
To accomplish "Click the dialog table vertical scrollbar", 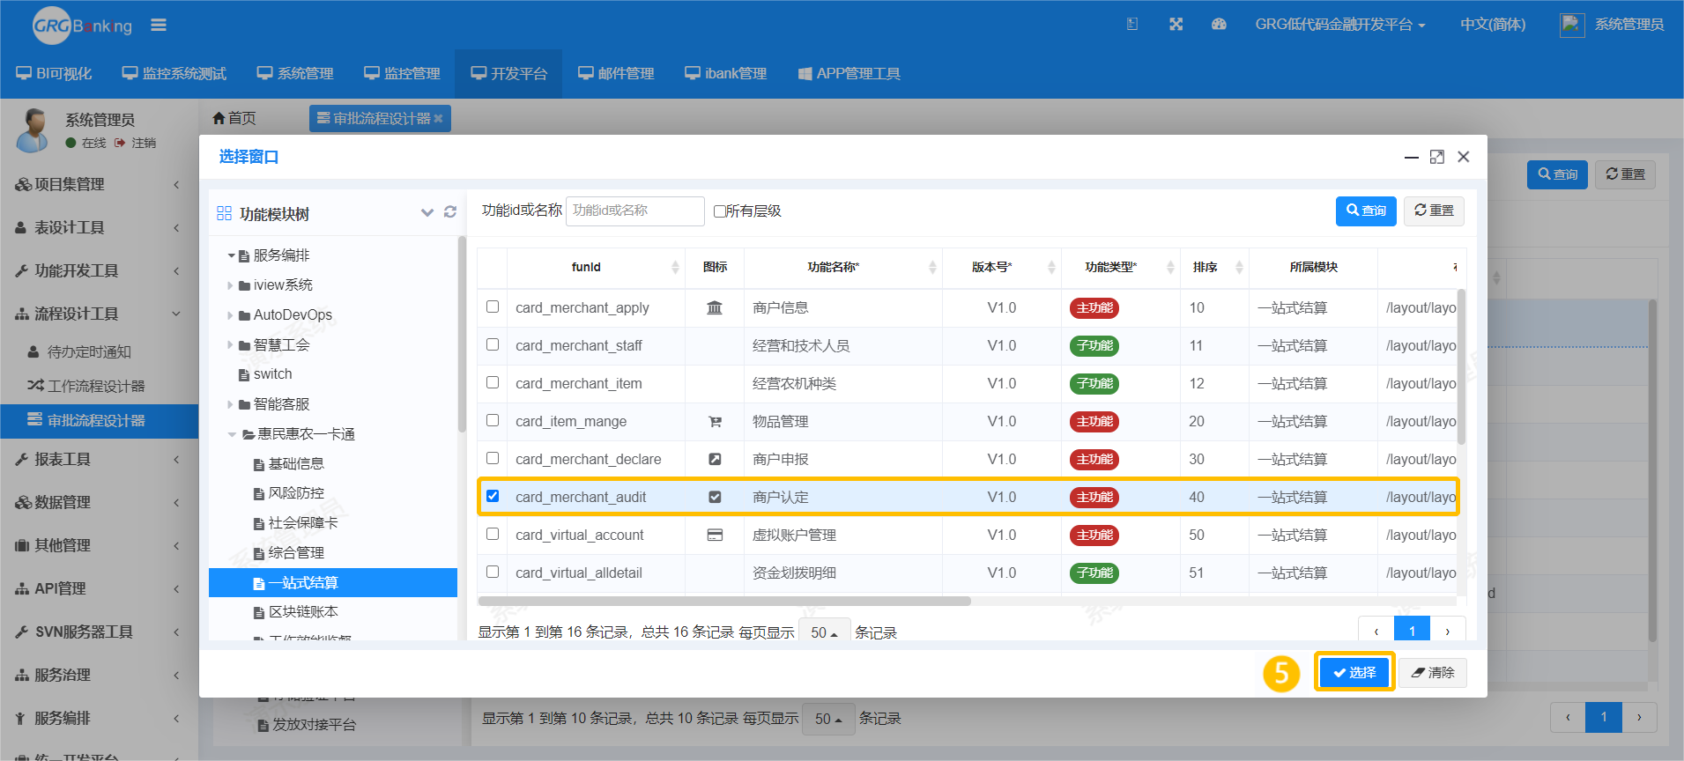I will (x=1461, y=366).
